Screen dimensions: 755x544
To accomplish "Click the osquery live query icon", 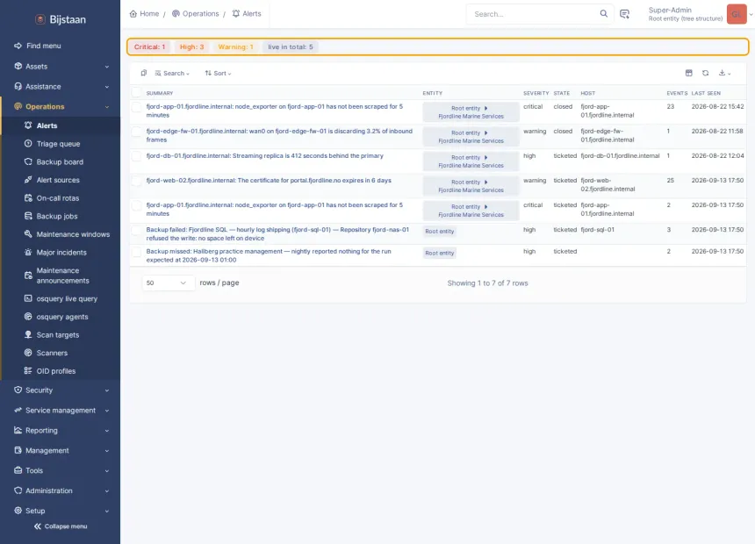I will click(28, 298).
